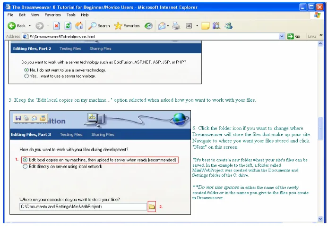The image size is (328, 228).
Task: Click the image toolbar email envelope icon
Action: (35, 118)
